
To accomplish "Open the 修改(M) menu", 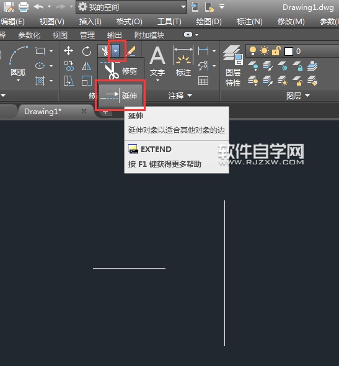I will click(291, 22).
